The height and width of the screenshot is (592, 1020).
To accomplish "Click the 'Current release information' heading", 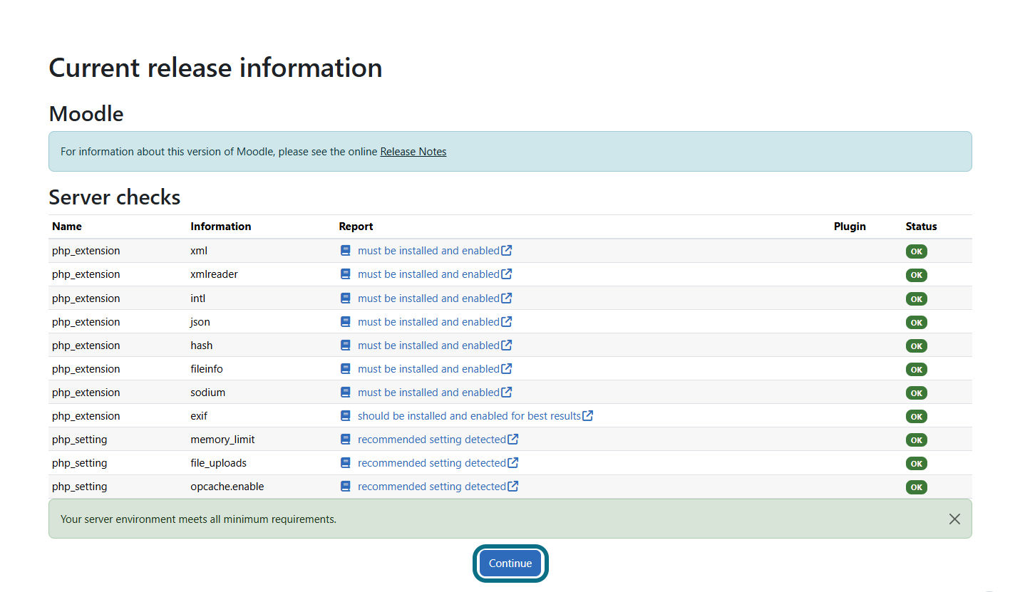I will [x=215, y=68].
